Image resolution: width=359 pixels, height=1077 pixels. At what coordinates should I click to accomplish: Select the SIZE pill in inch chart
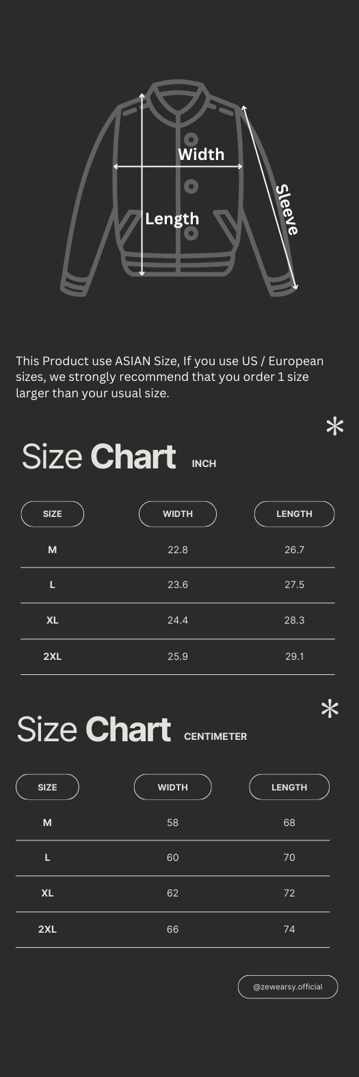[x=53, y=514]
